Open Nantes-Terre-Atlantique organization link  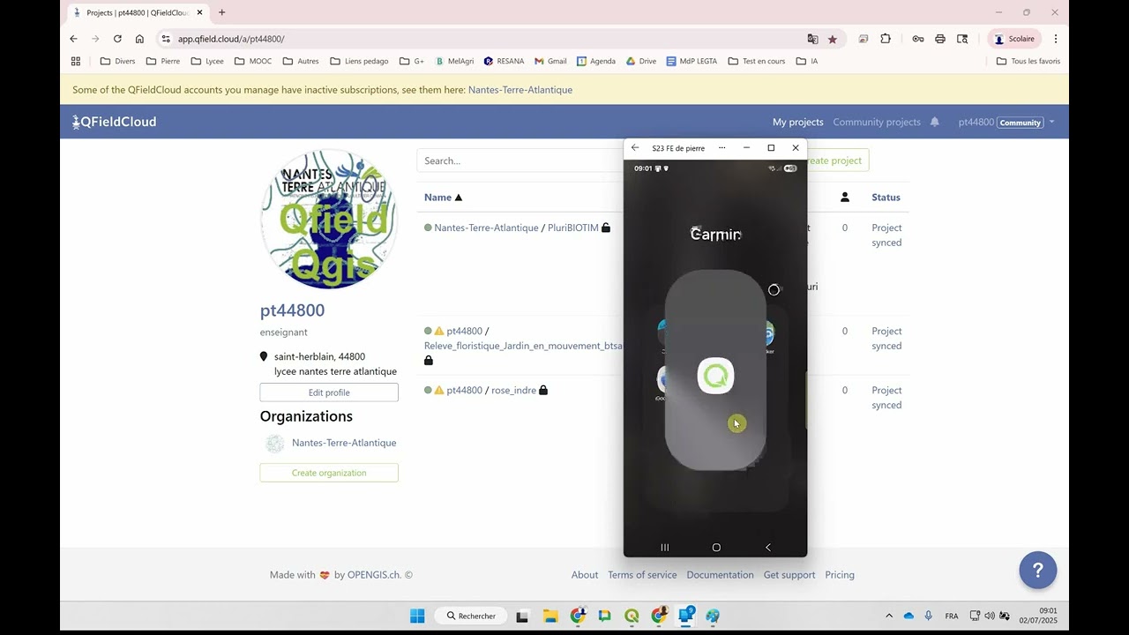coord(344,443)
